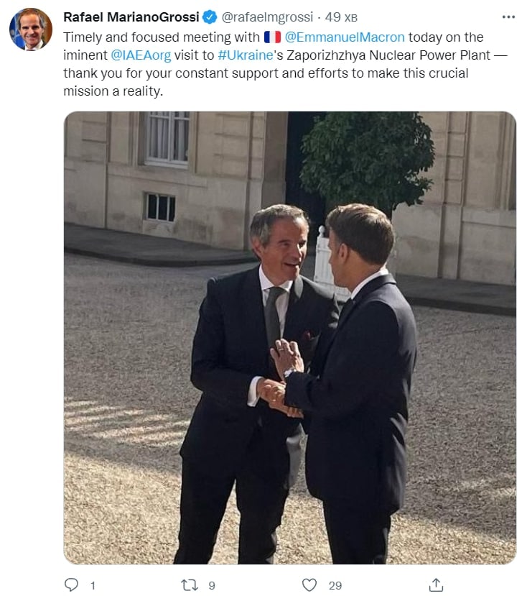Viewport: 522px width, 596px height.
Task: Open the three-dot more options menu
Action: tap(508, 17)
